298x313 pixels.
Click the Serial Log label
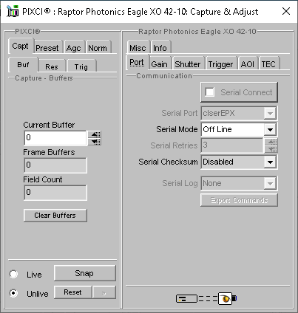click(x=180, y=183)
